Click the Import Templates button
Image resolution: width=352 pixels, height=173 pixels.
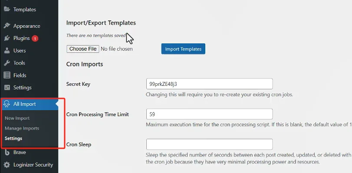(x=183, y=49)
